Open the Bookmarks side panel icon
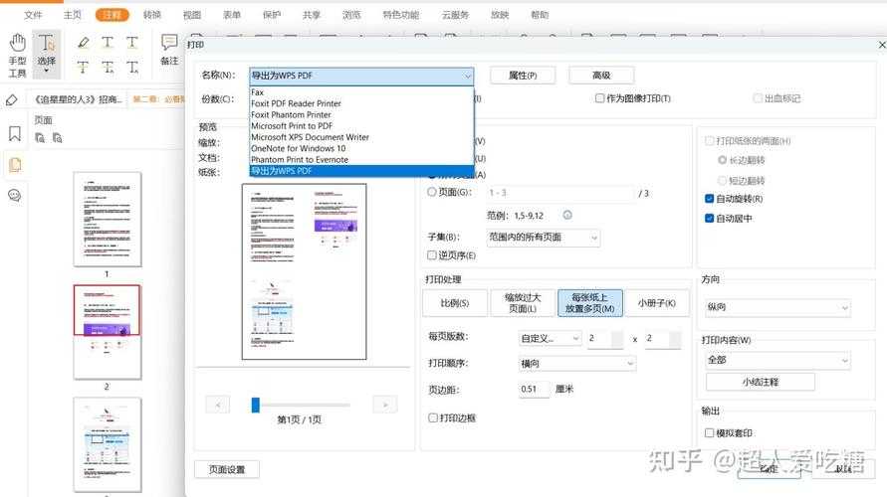The image size is (887, 497). pyautogui.click(x=15, y=134)
